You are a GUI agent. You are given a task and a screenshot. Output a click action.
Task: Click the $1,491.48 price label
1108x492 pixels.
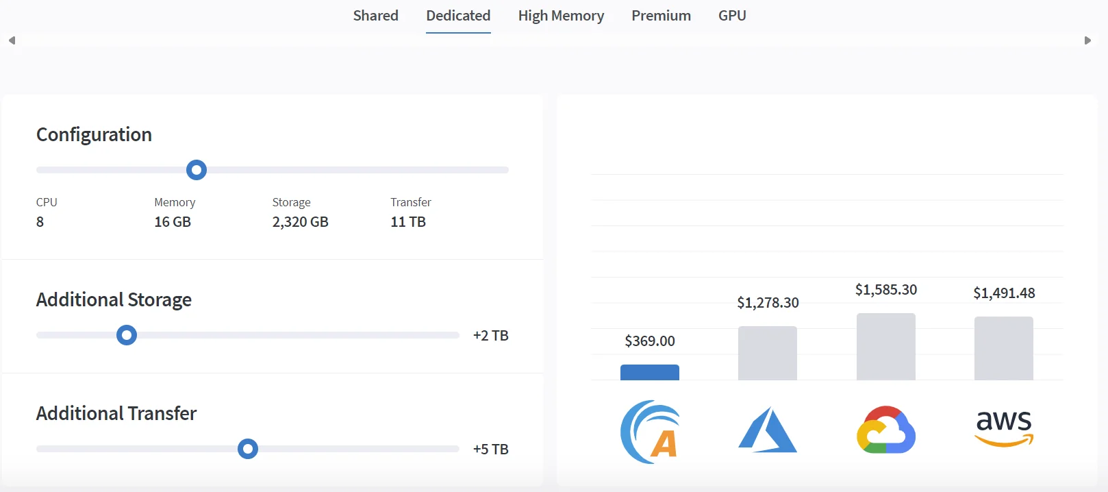click(x=1004, y=293)
